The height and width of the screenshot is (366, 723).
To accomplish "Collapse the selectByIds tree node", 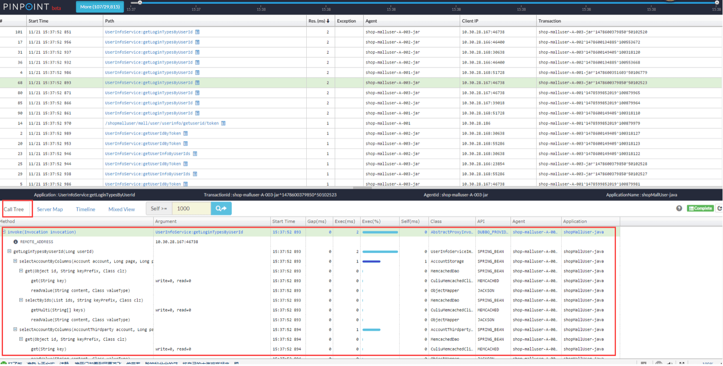I will tap(21, 300).
